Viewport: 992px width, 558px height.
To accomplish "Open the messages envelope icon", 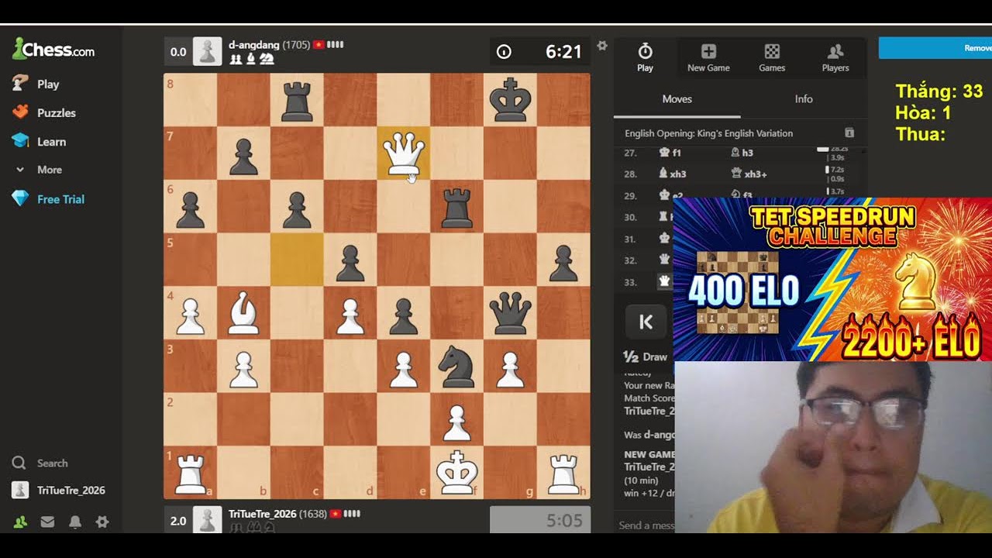I will (47, 522).
